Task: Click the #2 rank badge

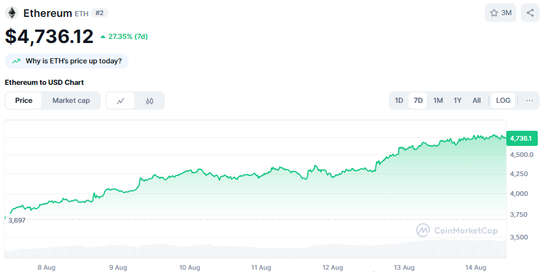Action: (x=100, y=13)
